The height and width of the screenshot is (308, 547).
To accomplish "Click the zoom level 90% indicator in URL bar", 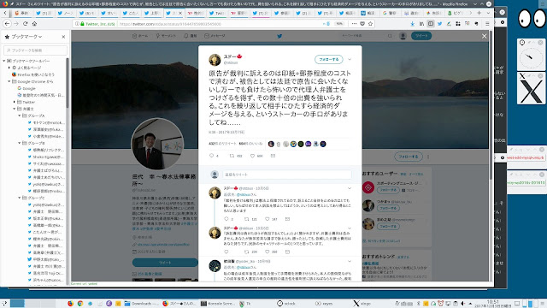I will point(339,24).
